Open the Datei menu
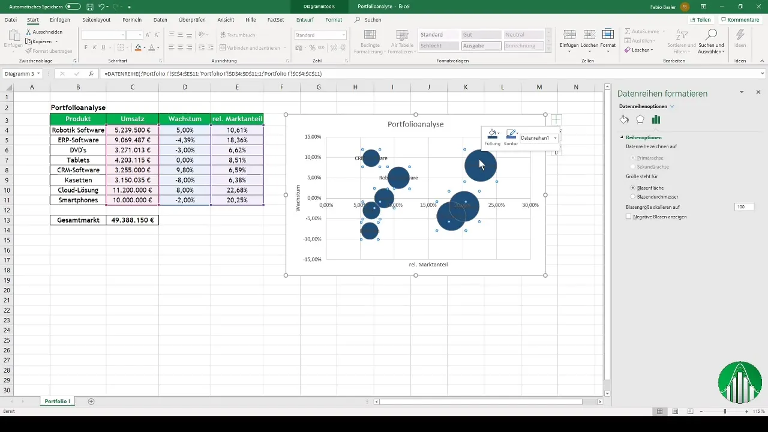The image size is (768, 432). [x=11, y=20]
